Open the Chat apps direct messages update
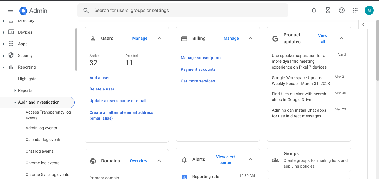Screen dimensions: 379x179 299,113
